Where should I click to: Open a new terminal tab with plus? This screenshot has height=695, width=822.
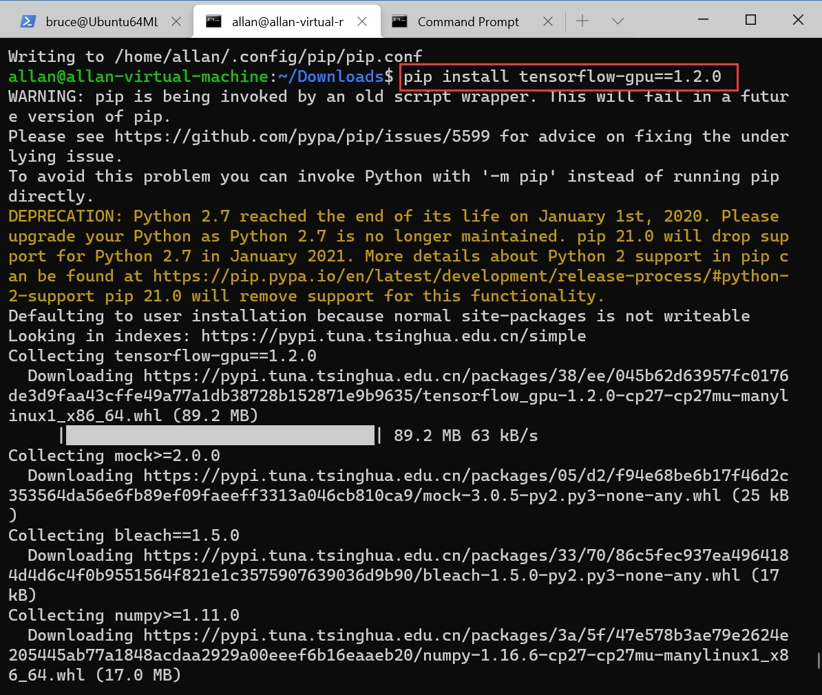coord(582,21)
